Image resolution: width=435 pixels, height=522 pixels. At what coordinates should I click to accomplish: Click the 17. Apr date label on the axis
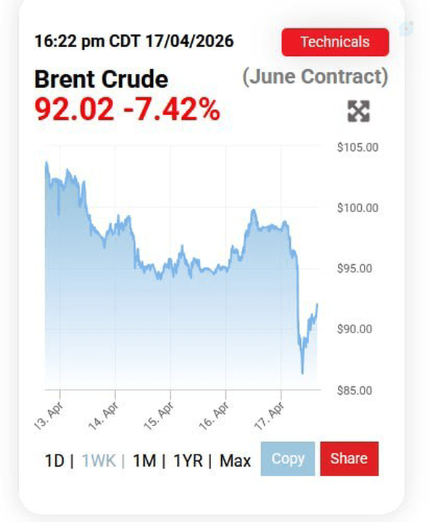(270, 415)
